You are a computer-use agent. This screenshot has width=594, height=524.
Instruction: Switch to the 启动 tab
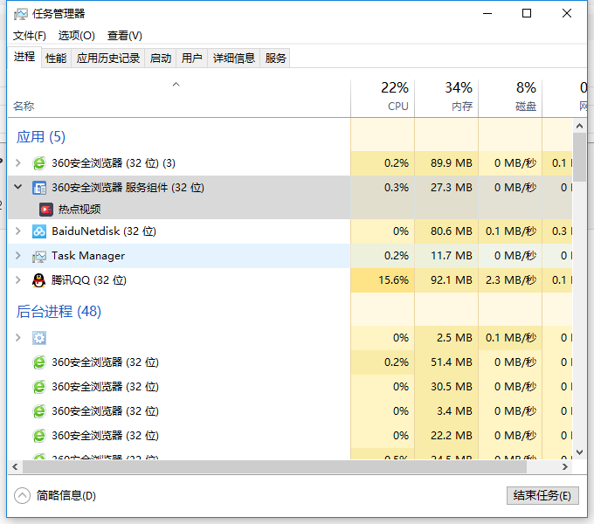tap(161, 59)
